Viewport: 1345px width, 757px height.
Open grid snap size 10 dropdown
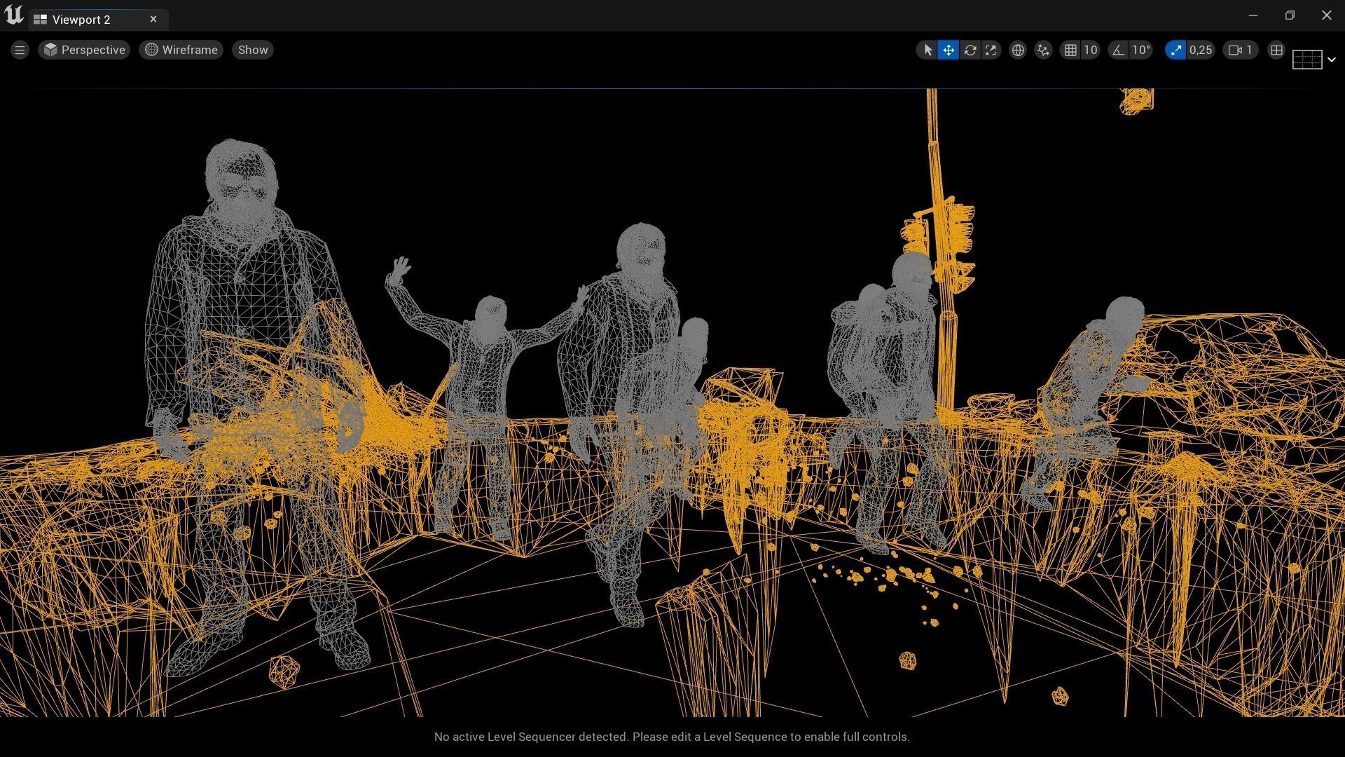[x=1091, y=50]
